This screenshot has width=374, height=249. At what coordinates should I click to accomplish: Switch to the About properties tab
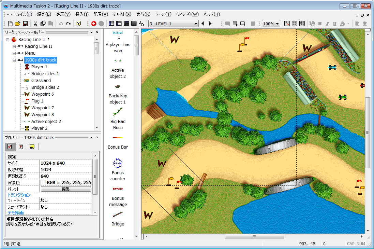(x=32, y=147)
